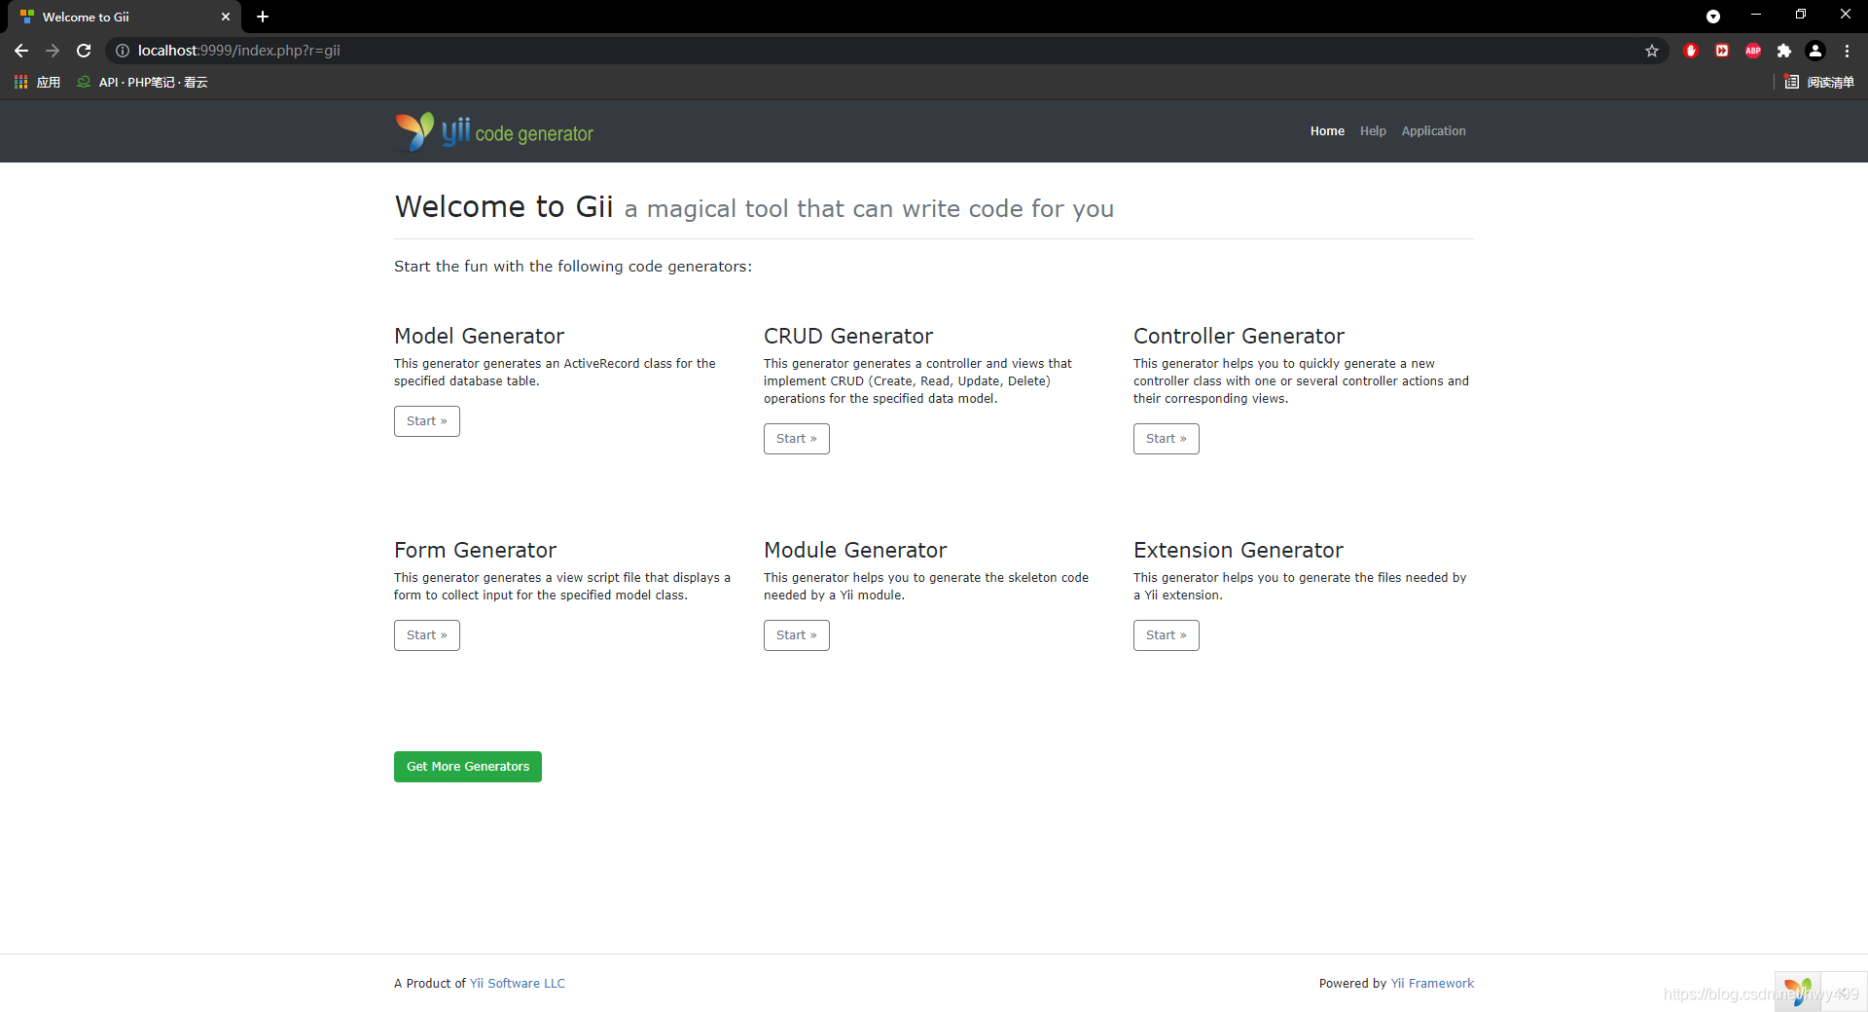Reload the page with the refresh icon

coord(84,51)
